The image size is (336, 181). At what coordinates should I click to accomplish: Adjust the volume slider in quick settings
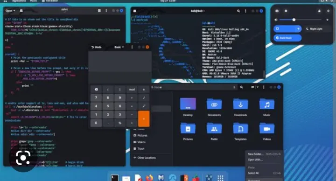tap(301, 20)
